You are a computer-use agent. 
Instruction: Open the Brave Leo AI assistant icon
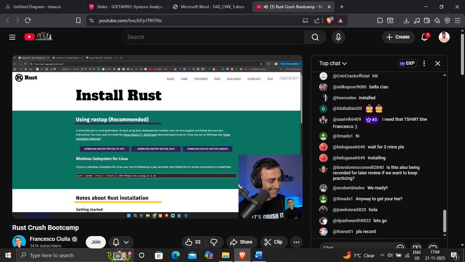(437, 20)
